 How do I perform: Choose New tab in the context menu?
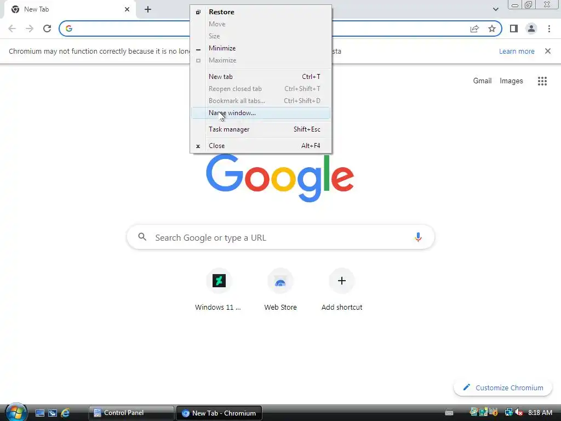tap(261, 77)
